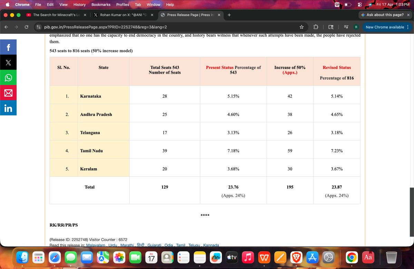The image size is (414, 269).
Task: Click the Keralam row's 3.68% value
Action: 233,169
